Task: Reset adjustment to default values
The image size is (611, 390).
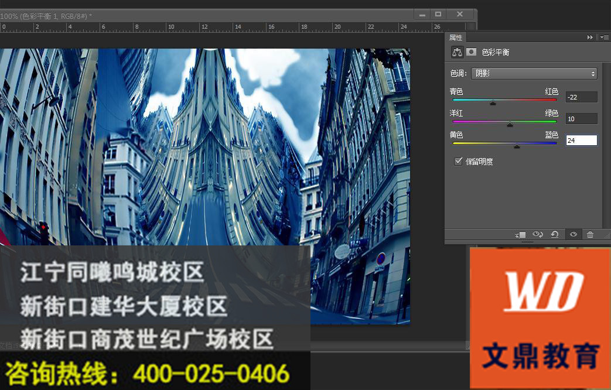Action: point(555,235)
